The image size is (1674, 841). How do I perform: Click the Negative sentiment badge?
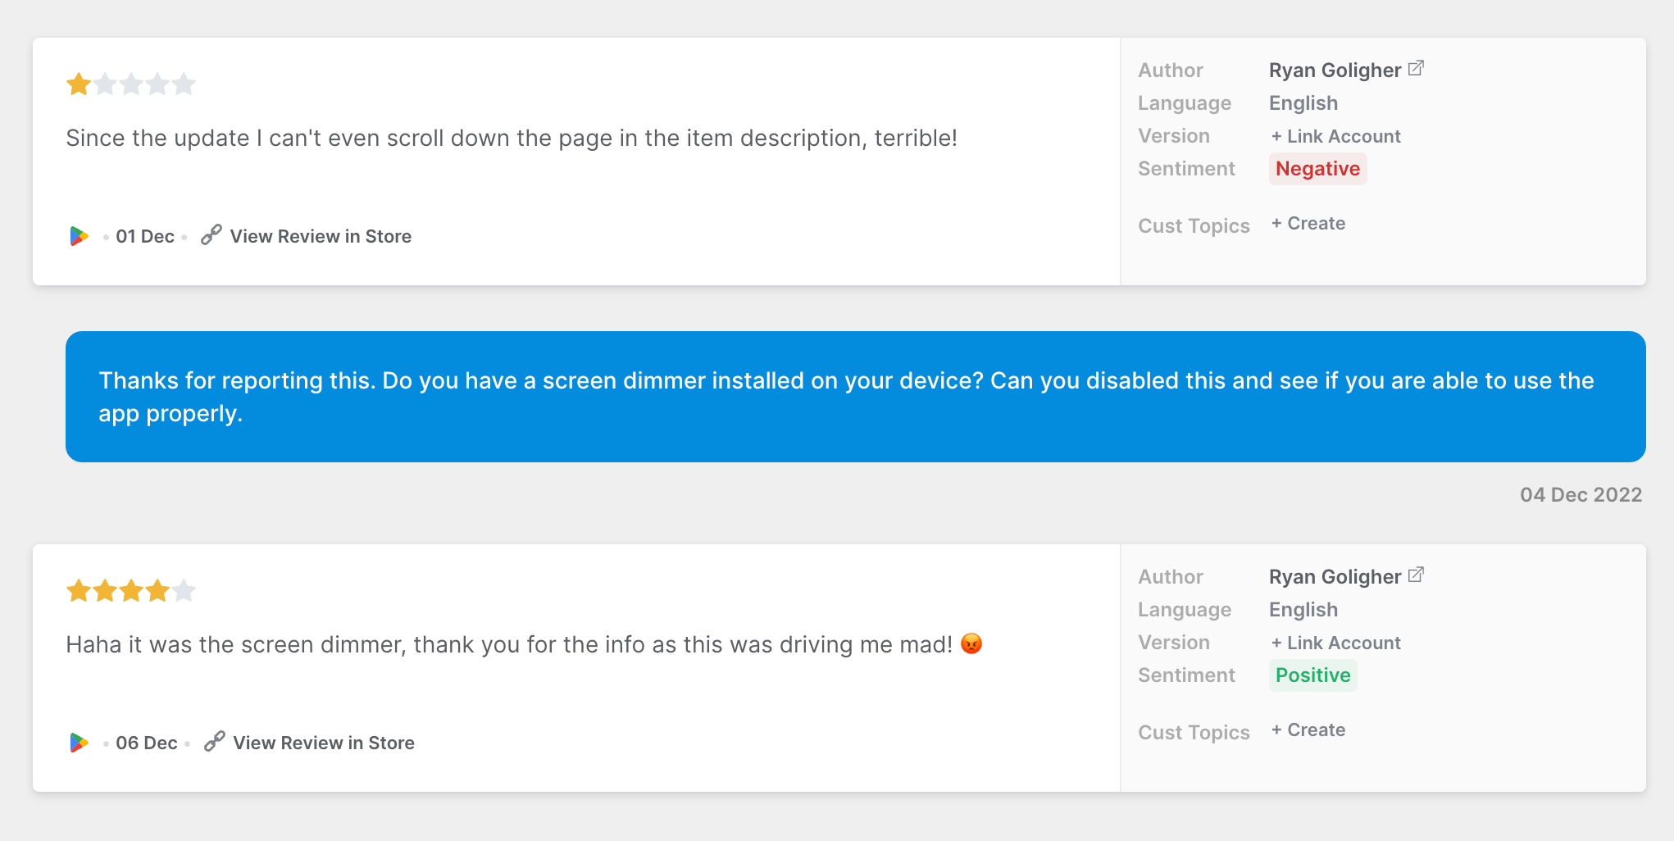tap(1317, 169)
